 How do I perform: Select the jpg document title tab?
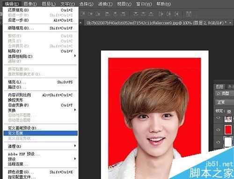[156, 23]
